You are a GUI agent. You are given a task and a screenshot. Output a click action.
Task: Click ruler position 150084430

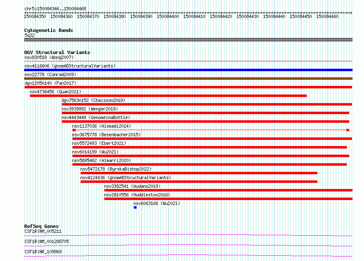[x=248, y=16]
